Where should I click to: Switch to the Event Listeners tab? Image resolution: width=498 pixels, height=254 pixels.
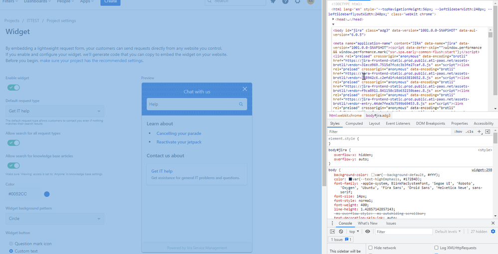coord(398,123)
